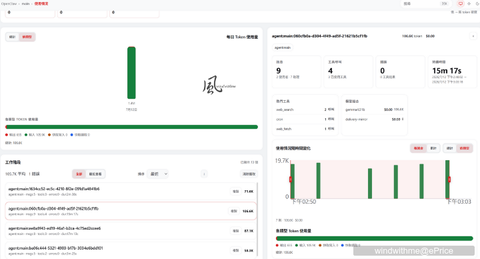Open the 使用情況 breadcrumb item
Screen dimensions: 480x259
pos(41,4)
